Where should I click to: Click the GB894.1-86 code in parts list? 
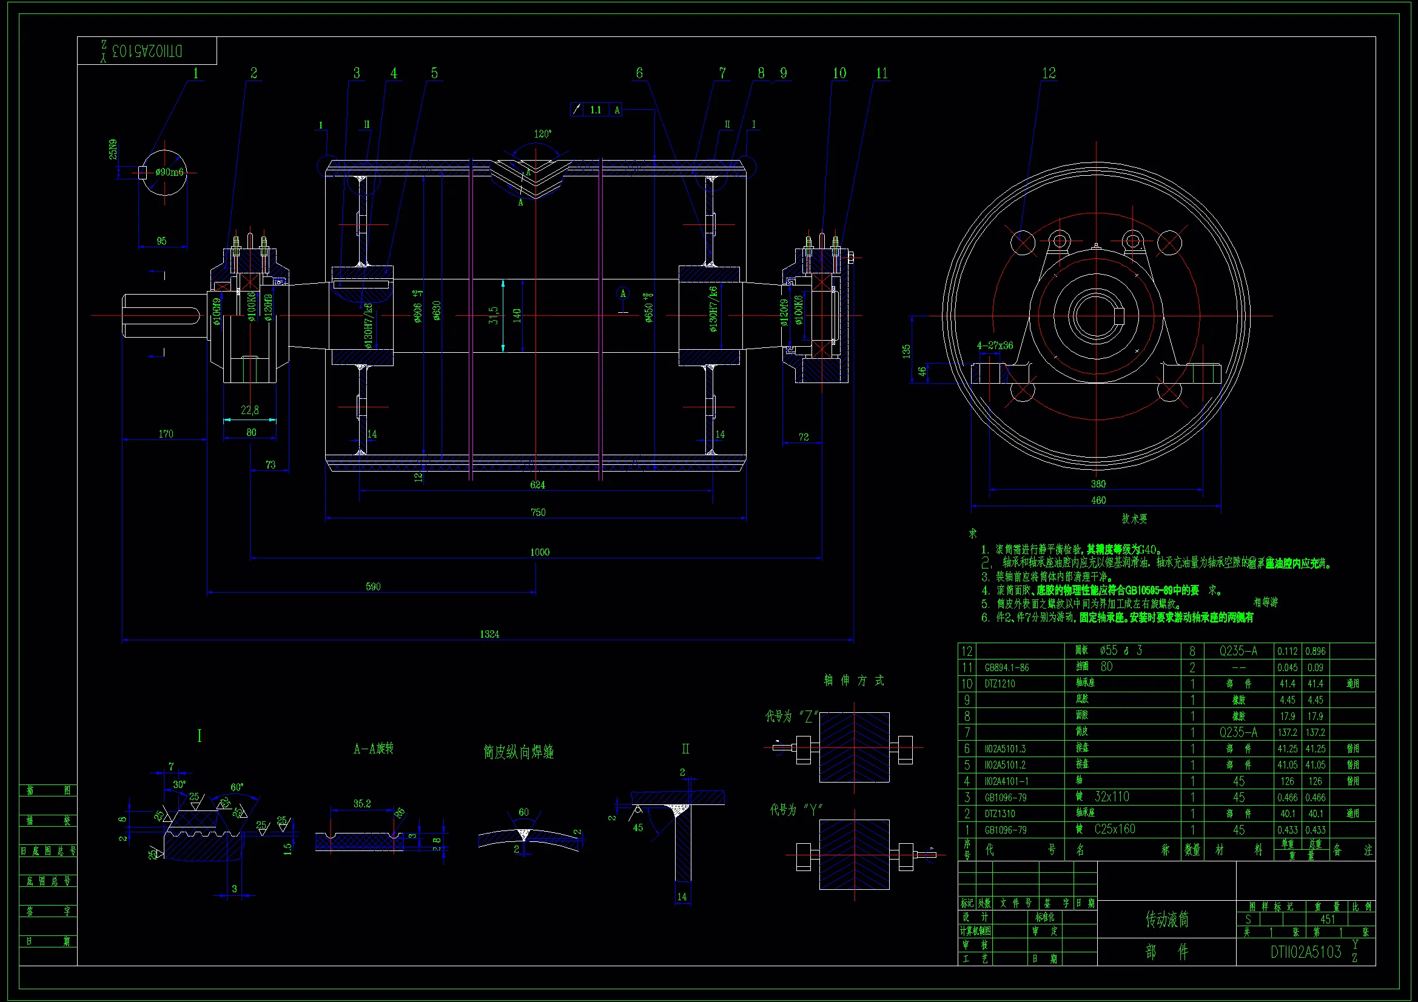point(1007,667)
